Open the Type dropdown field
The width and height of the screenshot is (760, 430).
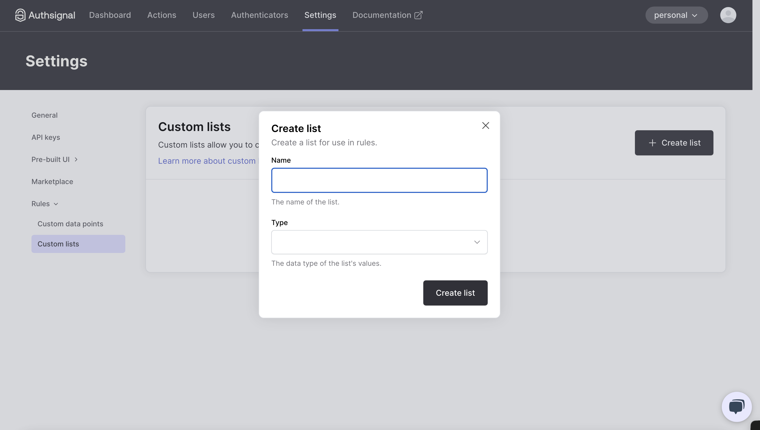(x=379, y=242)
